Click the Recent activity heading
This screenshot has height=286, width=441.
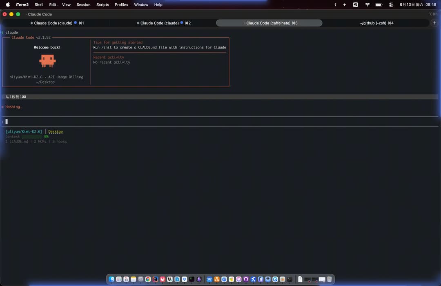(x=109, y=57)
